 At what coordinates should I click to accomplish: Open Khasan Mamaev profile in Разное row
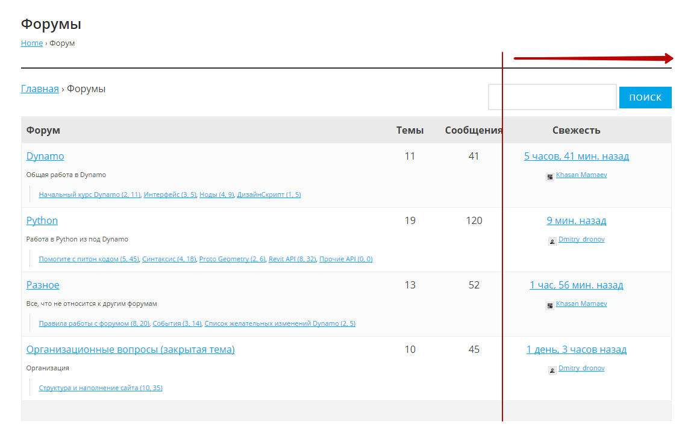581,303
